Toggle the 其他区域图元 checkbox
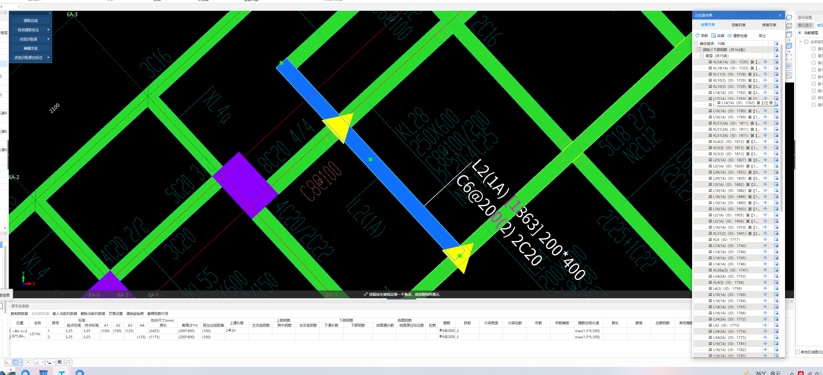The height and width of the screenshot is (375, 823). [798, 352]
